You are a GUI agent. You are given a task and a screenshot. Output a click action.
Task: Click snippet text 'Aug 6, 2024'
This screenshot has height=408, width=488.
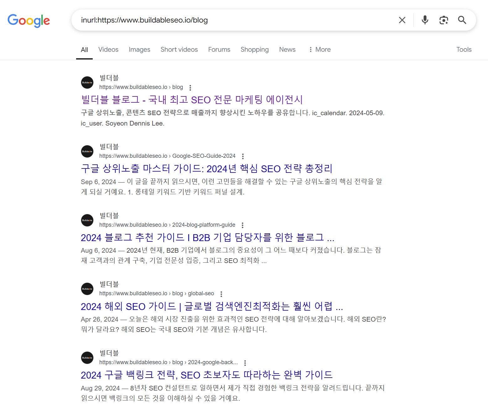tap(98, 250)
